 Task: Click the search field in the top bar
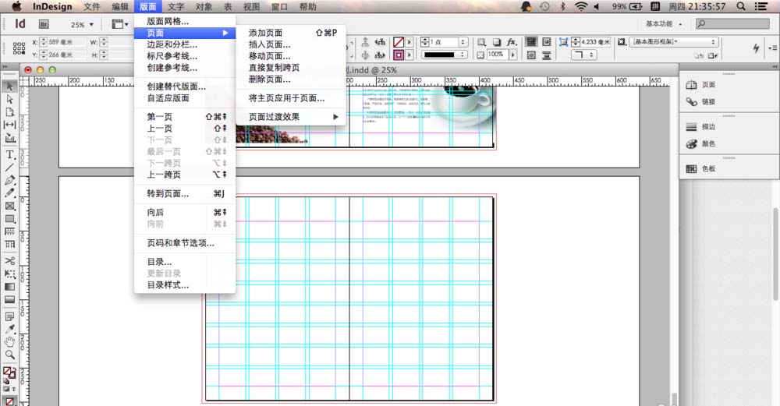[x=732, y=25]
